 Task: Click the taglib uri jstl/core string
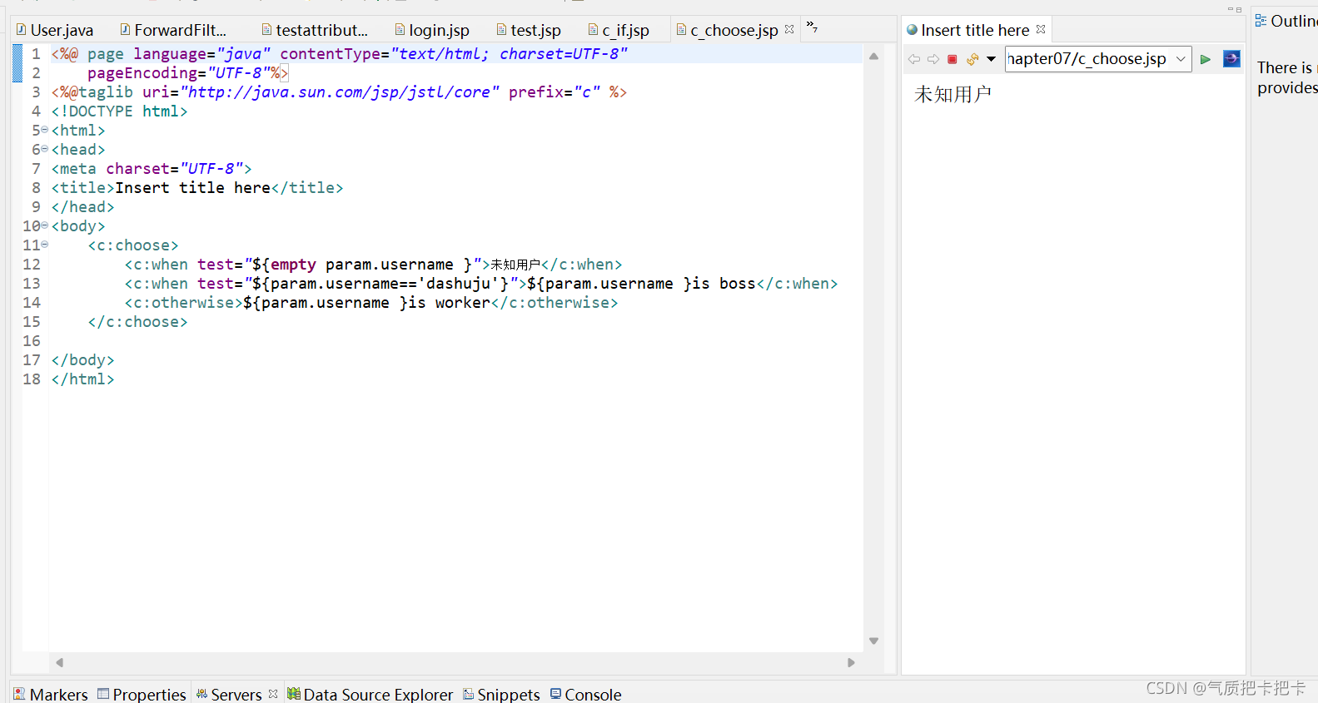click(x=340, y=92)
